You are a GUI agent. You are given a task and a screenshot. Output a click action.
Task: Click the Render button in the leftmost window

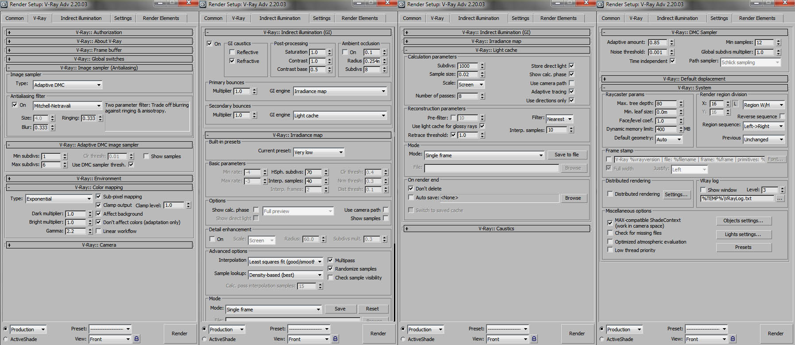[179, 333]
